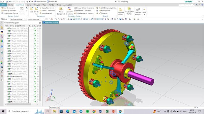This screenshot has height=114, width=204.
Task: Open Part Navigator in resource bar
Action: pos(2,37)
